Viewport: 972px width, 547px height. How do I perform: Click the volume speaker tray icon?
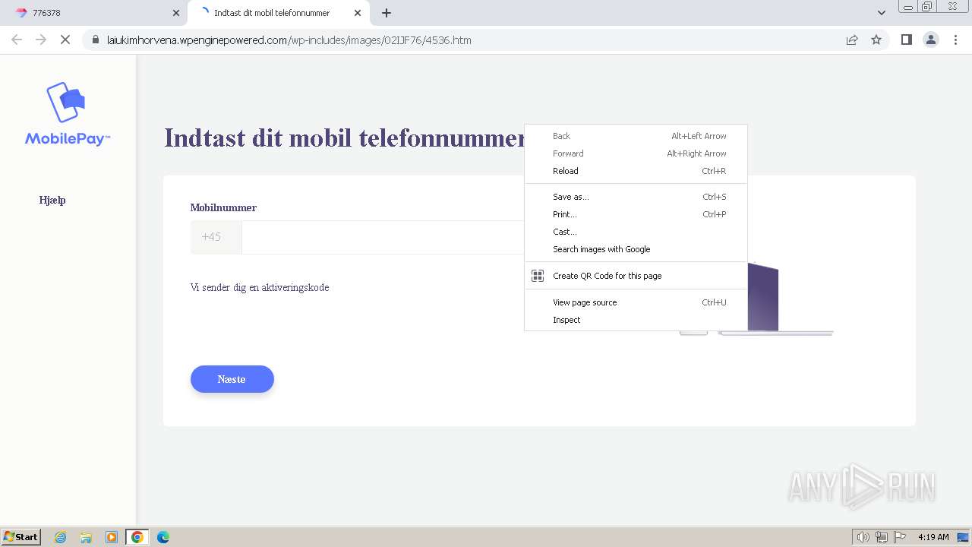pyautogui.click(x=863, y=537)
